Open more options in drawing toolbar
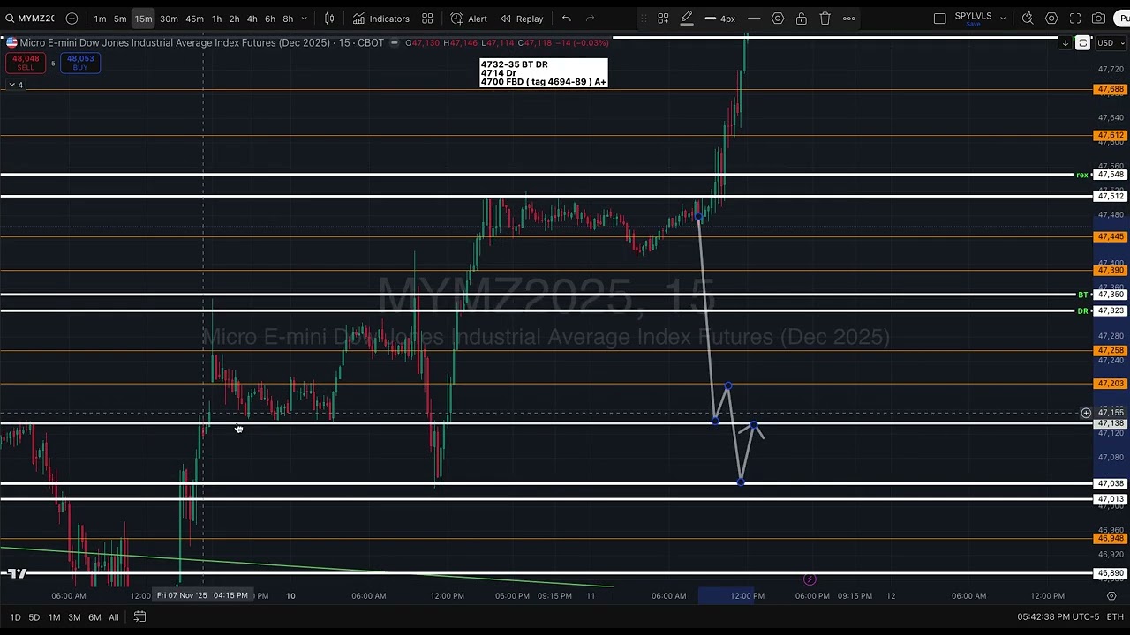Image resolution: width=1130 pixels, height=635 pixels. coord(848,19)
